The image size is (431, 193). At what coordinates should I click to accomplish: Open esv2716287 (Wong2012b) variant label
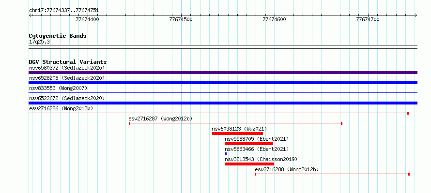[160, 119]
